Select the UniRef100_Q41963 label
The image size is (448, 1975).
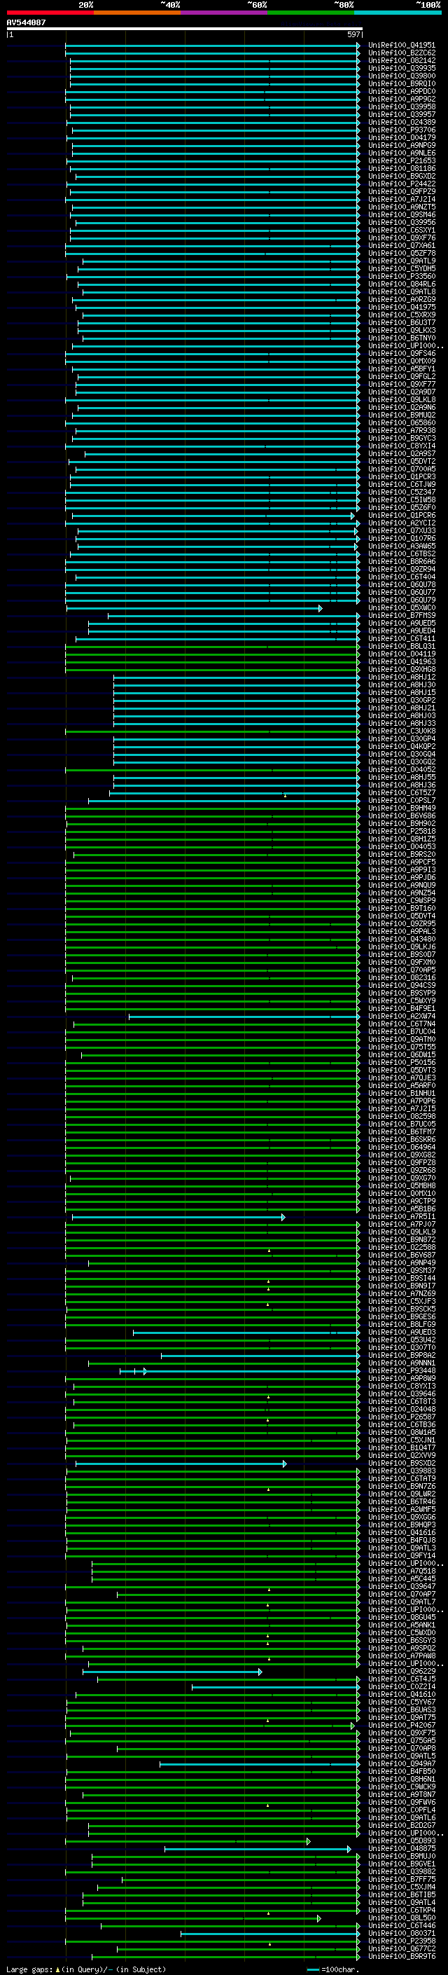401,661
